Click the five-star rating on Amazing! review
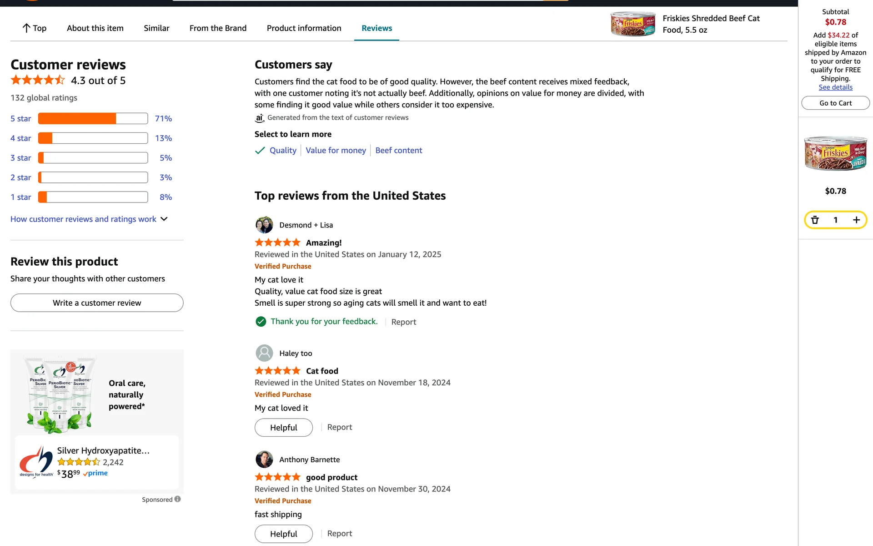873x546 pixels. [x=277, y=243]
